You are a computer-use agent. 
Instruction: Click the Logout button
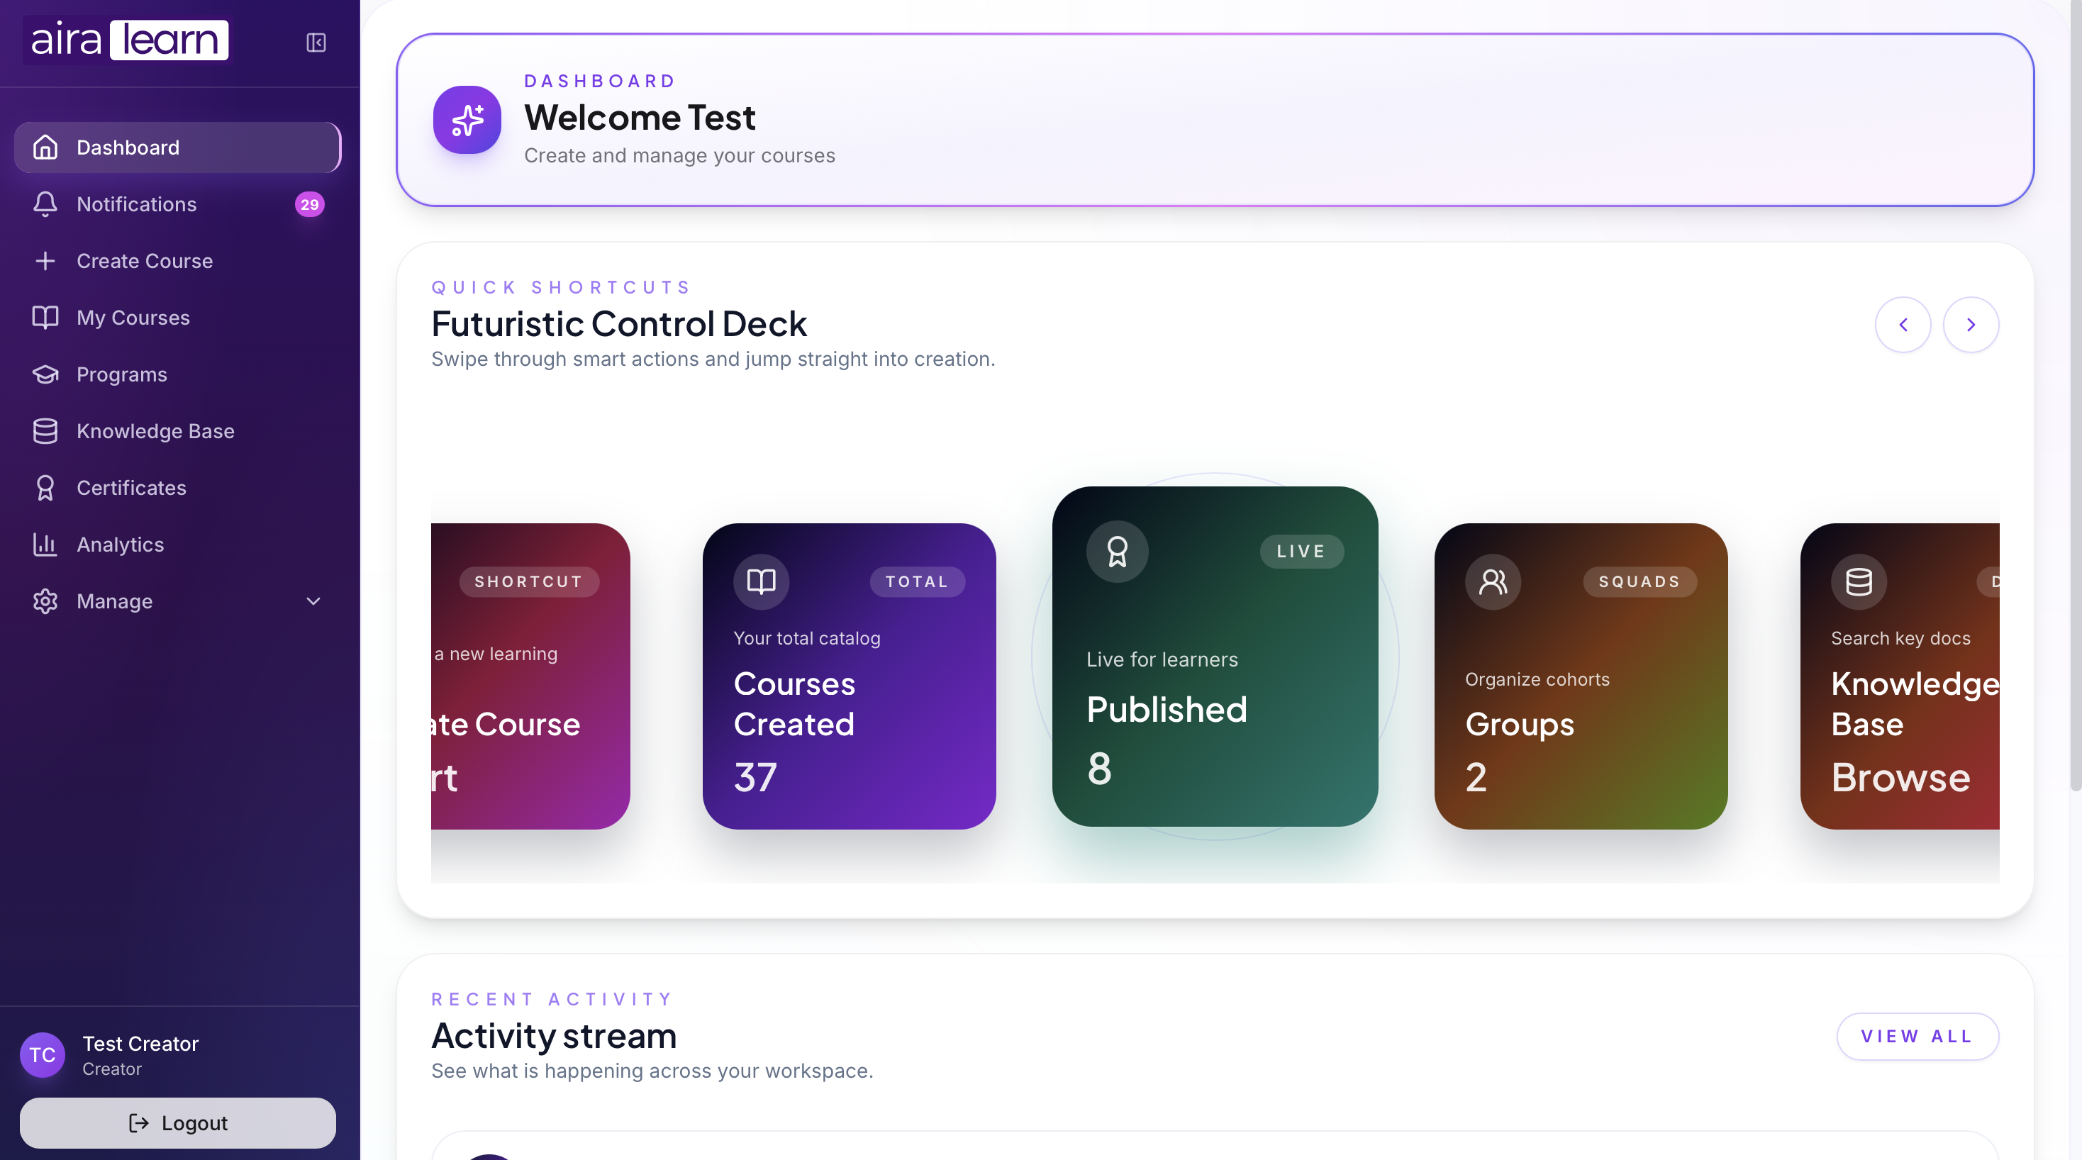pyautogui.click(x=178, y=1123)
